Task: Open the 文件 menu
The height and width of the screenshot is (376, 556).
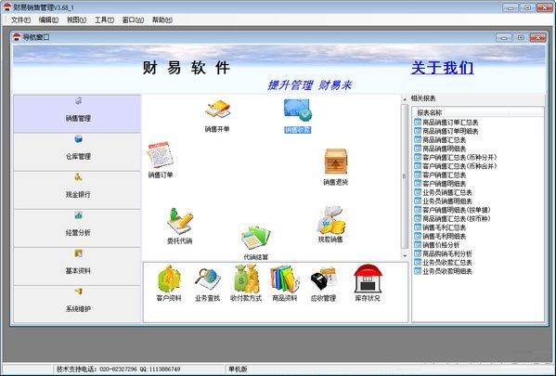Action: click(20, 19)
